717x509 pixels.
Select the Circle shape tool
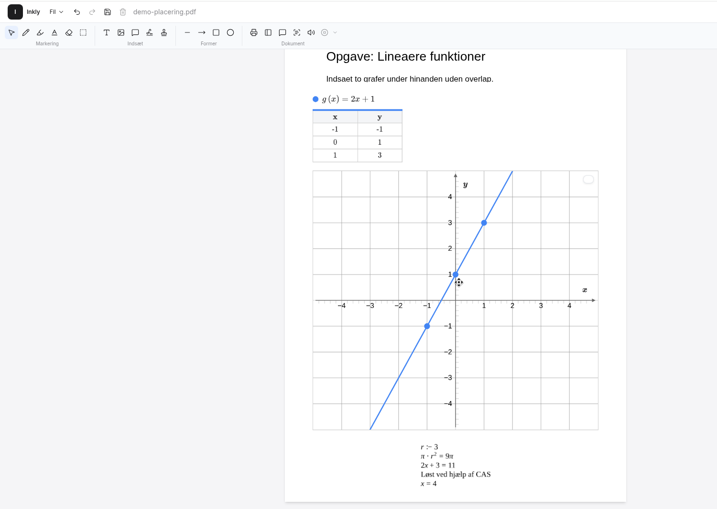230,32
